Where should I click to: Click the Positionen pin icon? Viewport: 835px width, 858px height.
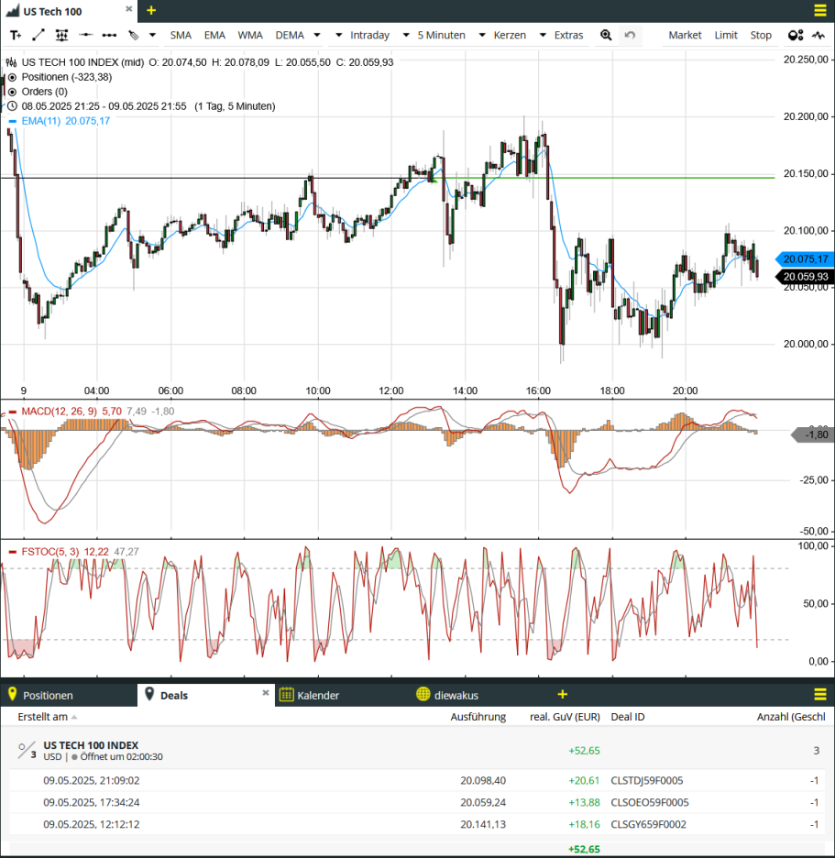tap(13, 695)
